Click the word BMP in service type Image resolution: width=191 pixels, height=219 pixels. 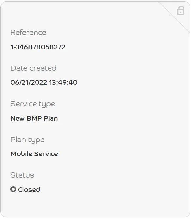[x=34, y=118]
